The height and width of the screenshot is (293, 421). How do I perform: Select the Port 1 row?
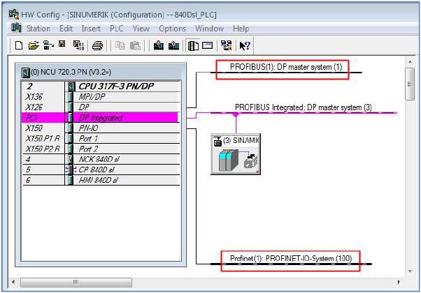point(101,138)
